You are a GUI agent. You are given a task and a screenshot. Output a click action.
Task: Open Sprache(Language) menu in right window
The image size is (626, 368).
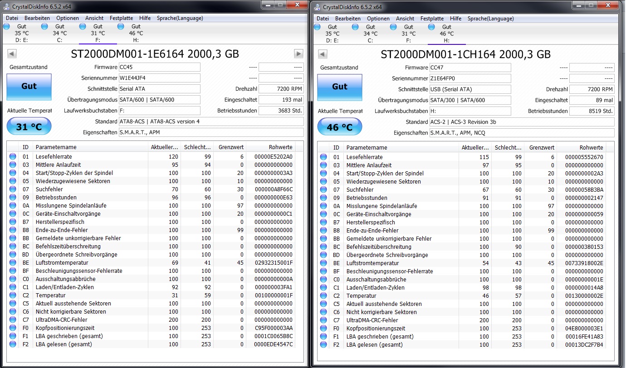[x=491, y=19]
